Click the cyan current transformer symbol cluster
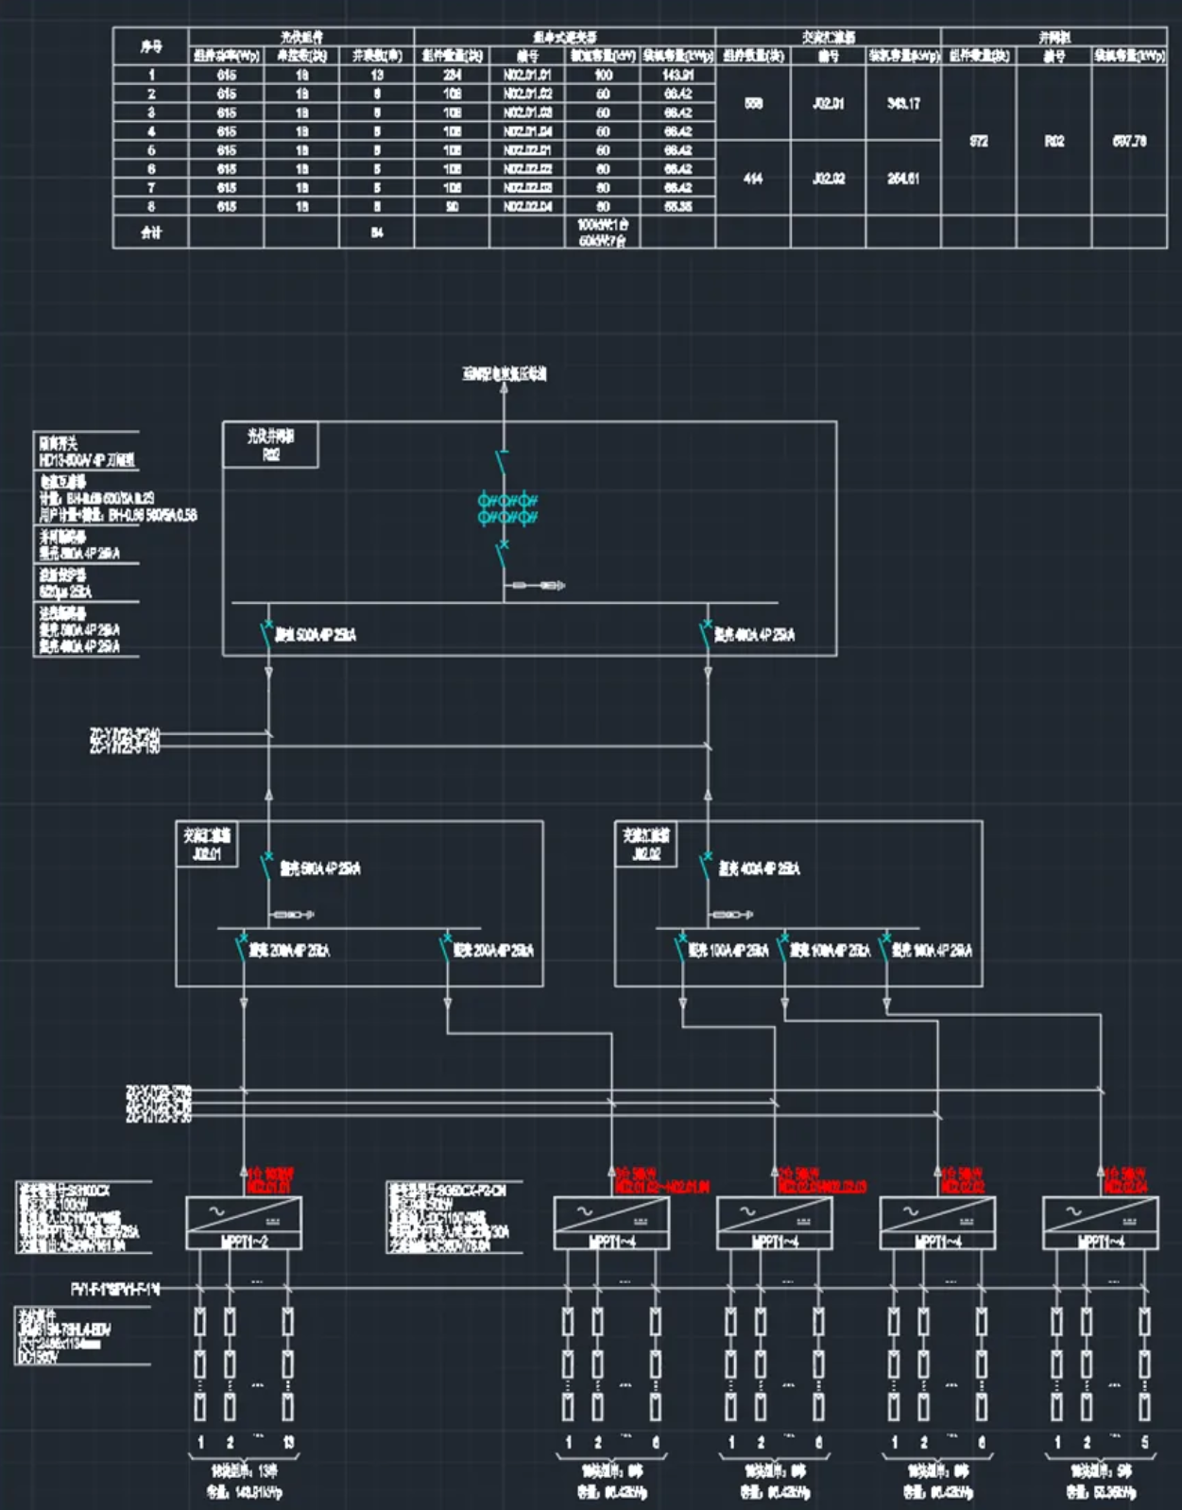Viewport: 1182px width, 1510px height. [x=507, y=508]
